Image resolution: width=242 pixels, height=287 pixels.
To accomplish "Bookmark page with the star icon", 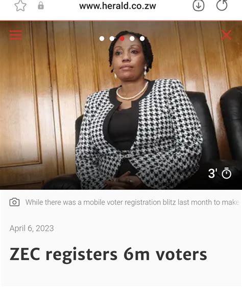I will tap(20, 6).
